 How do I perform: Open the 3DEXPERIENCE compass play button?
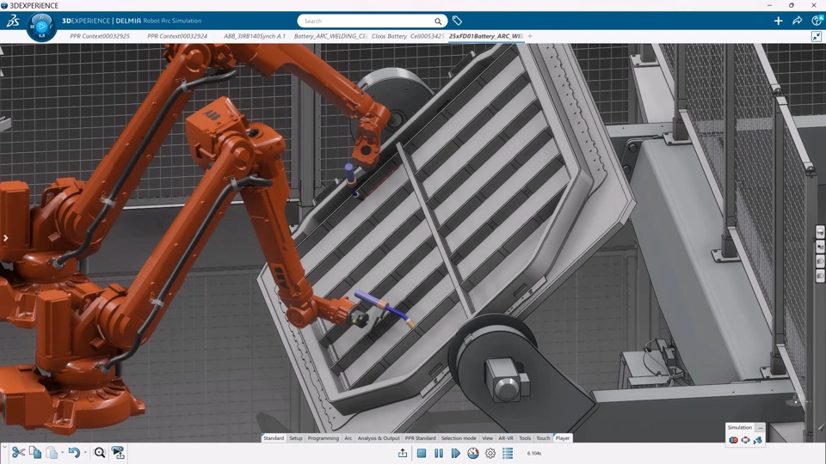point(41,26)
